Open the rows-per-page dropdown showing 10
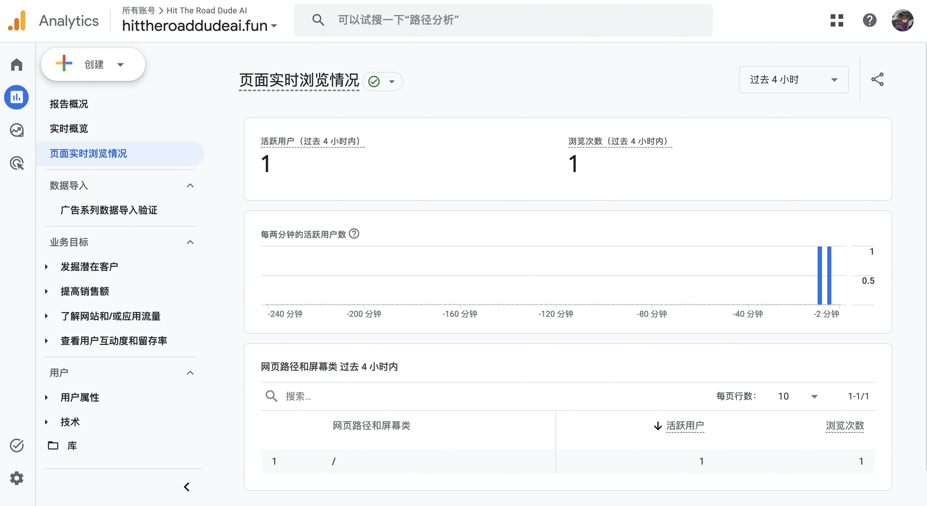Viewport: 927px width, 506px height. click(x=798, y=396)
